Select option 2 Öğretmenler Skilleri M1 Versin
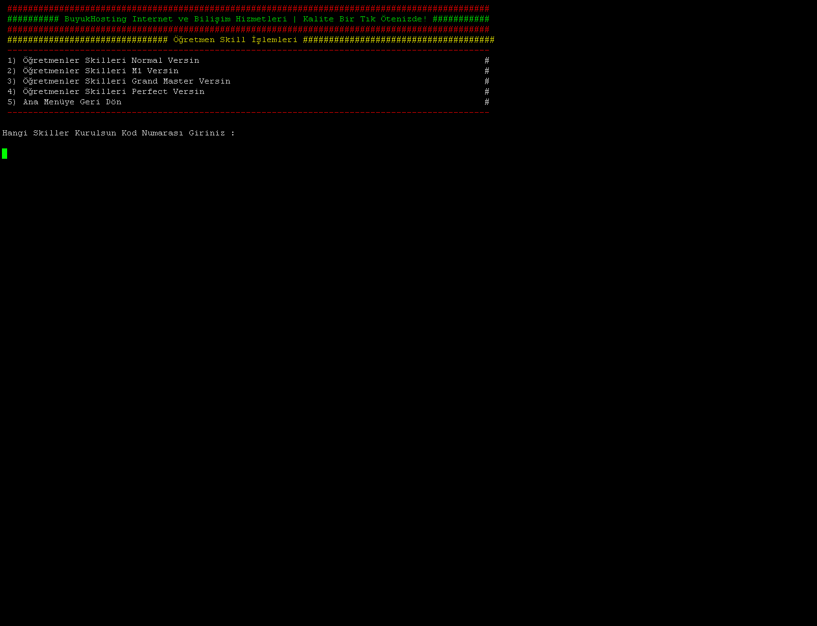817x626 pixels. [100, 71]
